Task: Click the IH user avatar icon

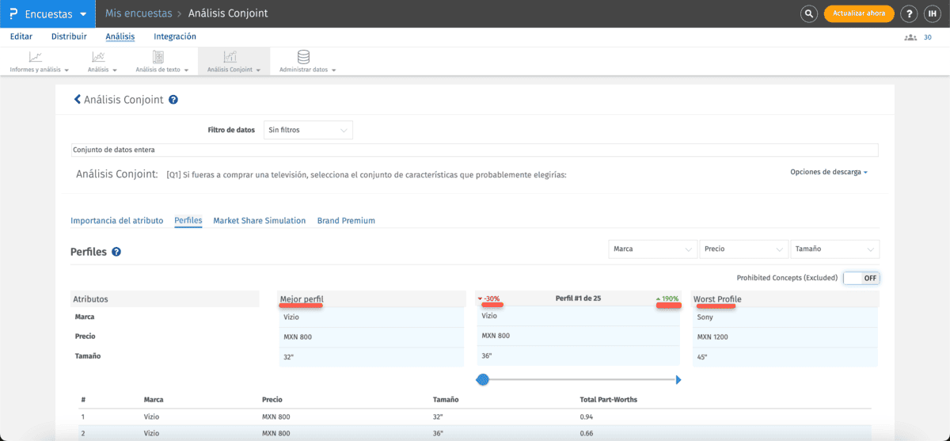Action: (931, 13)
